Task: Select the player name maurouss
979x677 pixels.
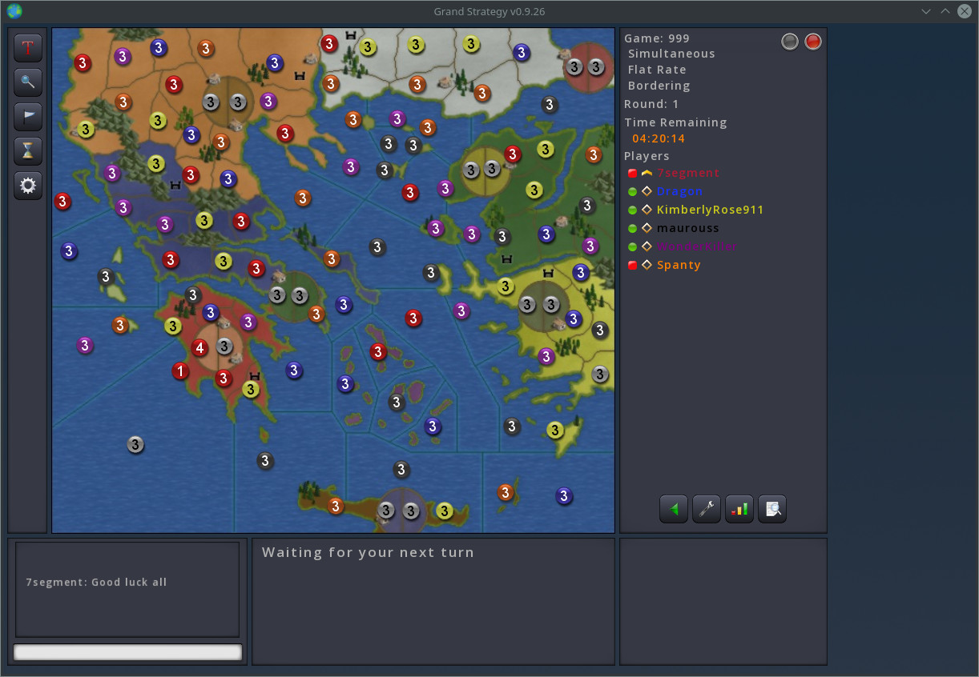Action: (x=687, y=228)
